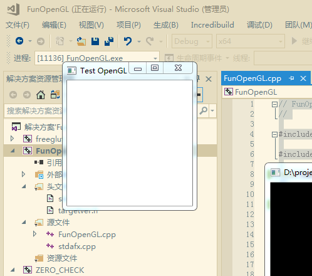Select the solution root node
The height and width of the screenshot is (276, 312).
(43, 127)
